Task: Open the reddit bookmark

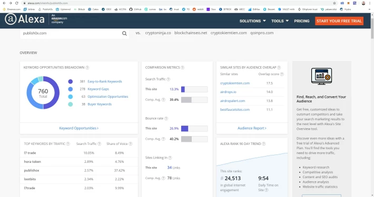Action: 198,9
